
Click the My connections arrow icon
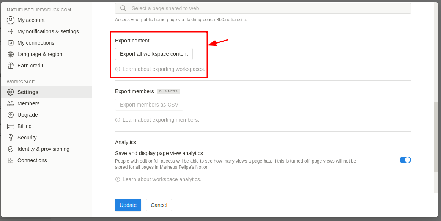[10, 43]
